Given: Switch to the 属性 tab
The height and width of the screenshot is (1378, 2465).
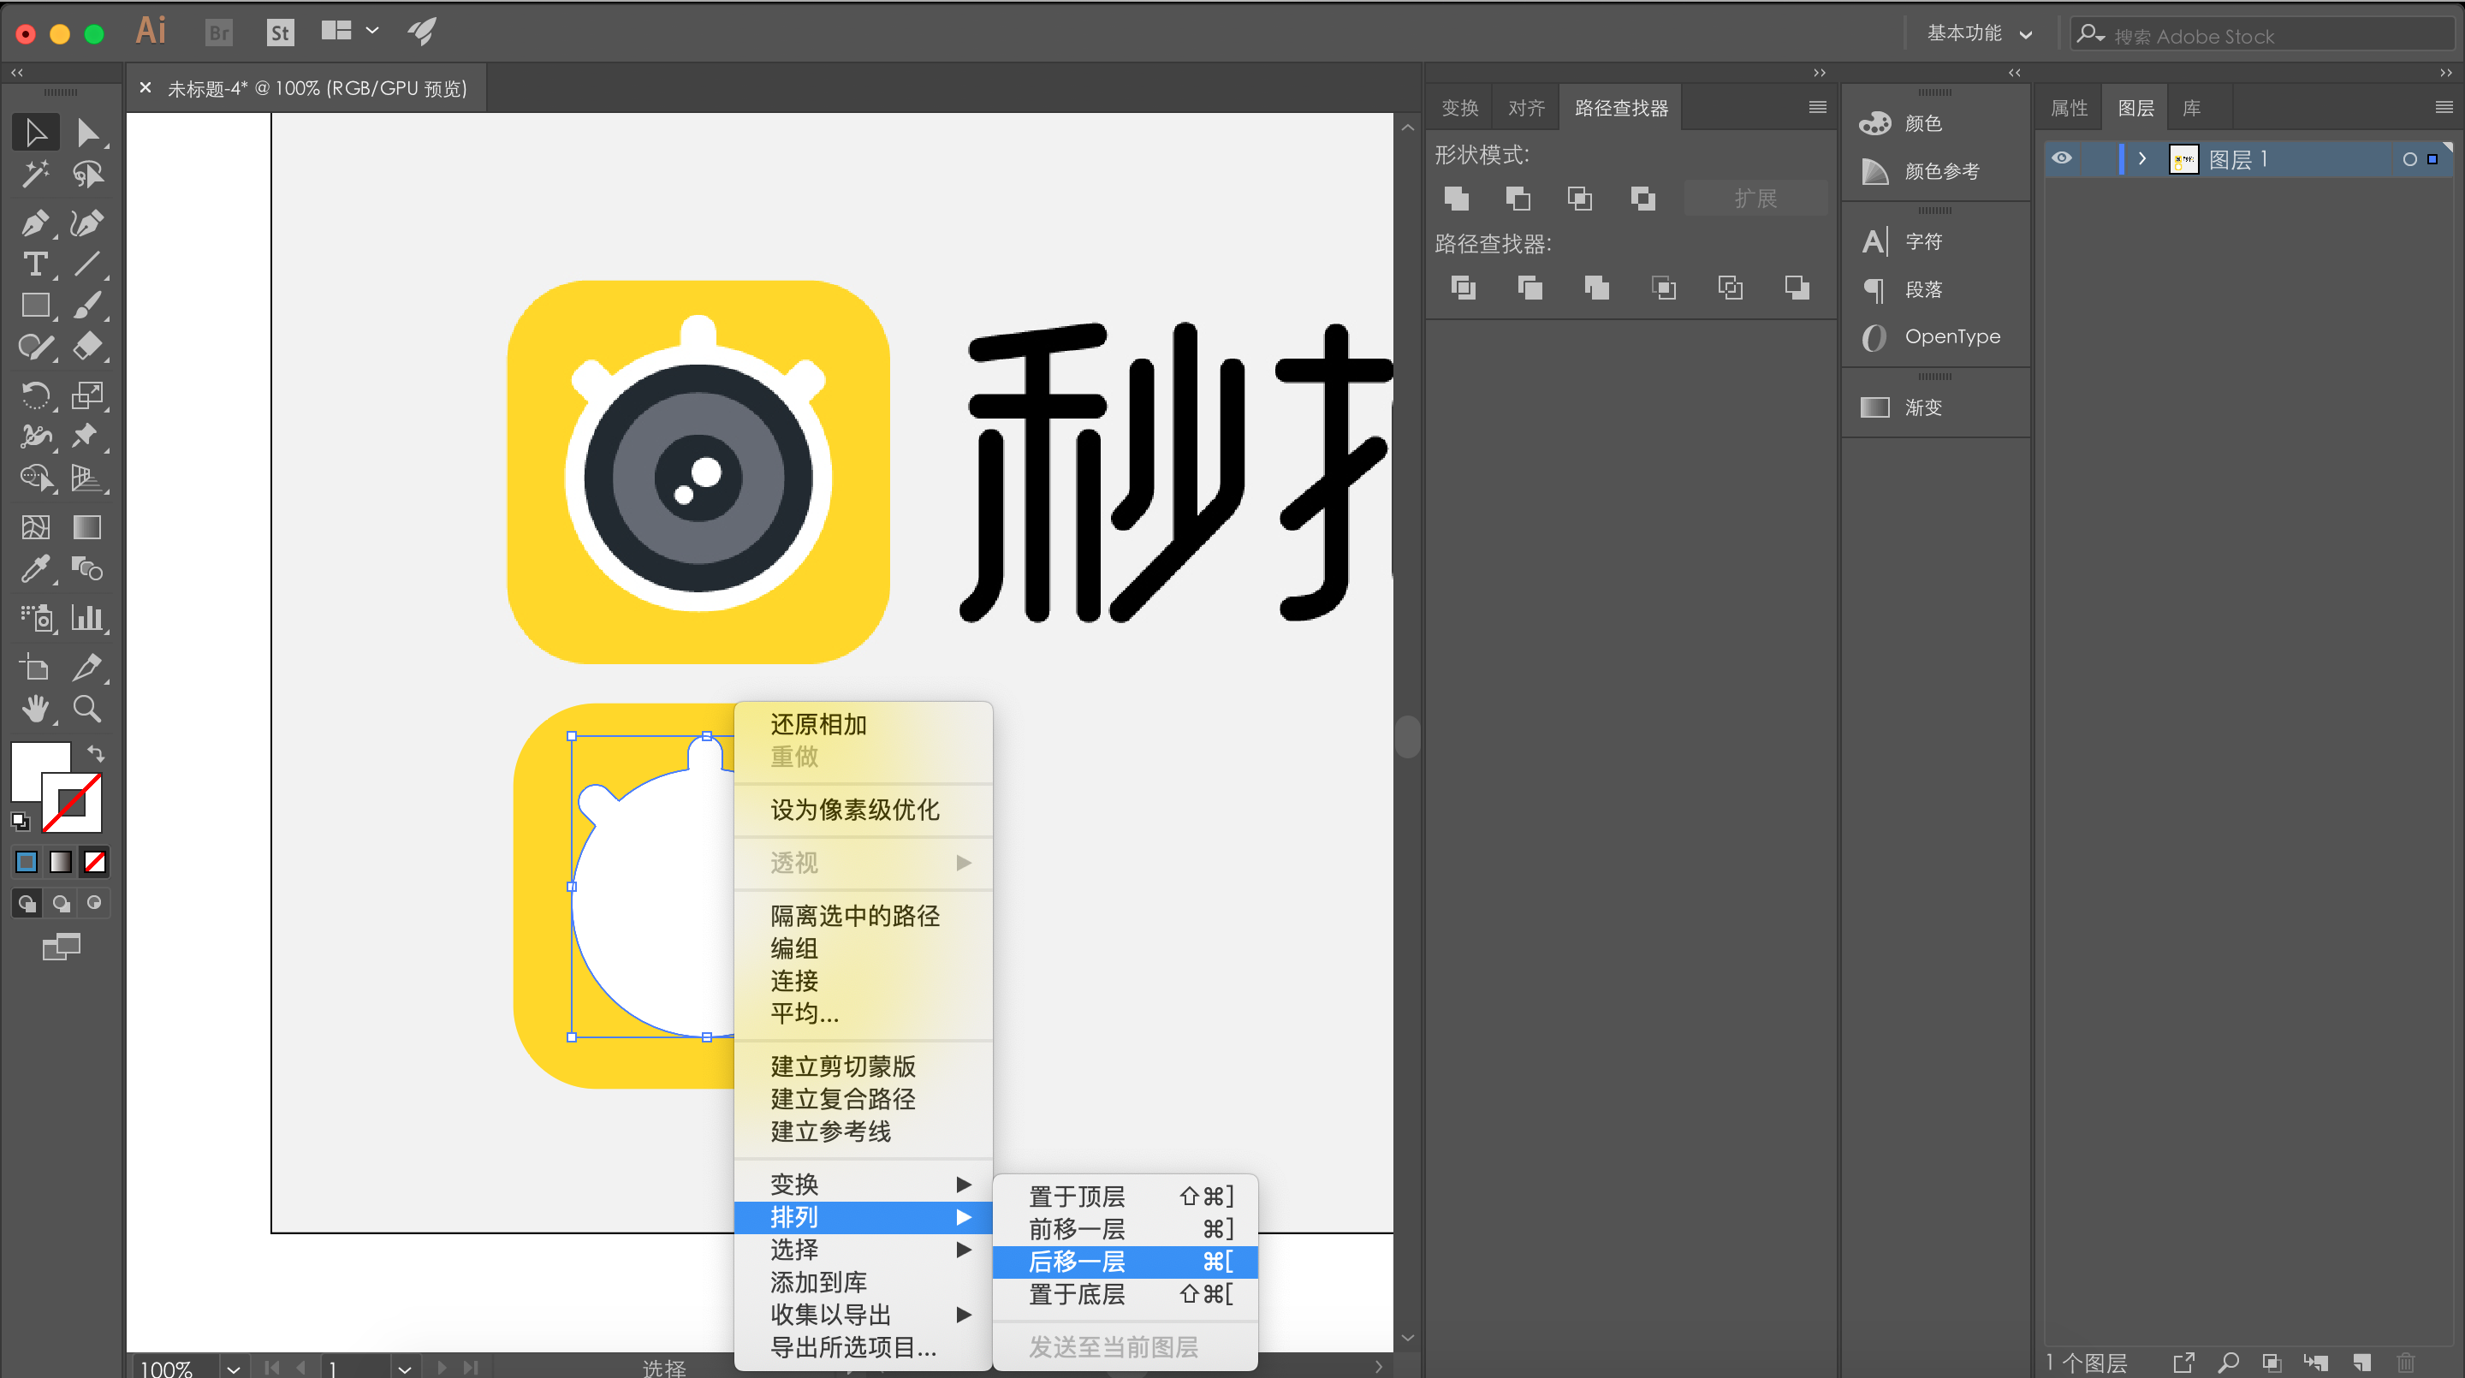Looking at the screenshot, I should coord(2069,108).
